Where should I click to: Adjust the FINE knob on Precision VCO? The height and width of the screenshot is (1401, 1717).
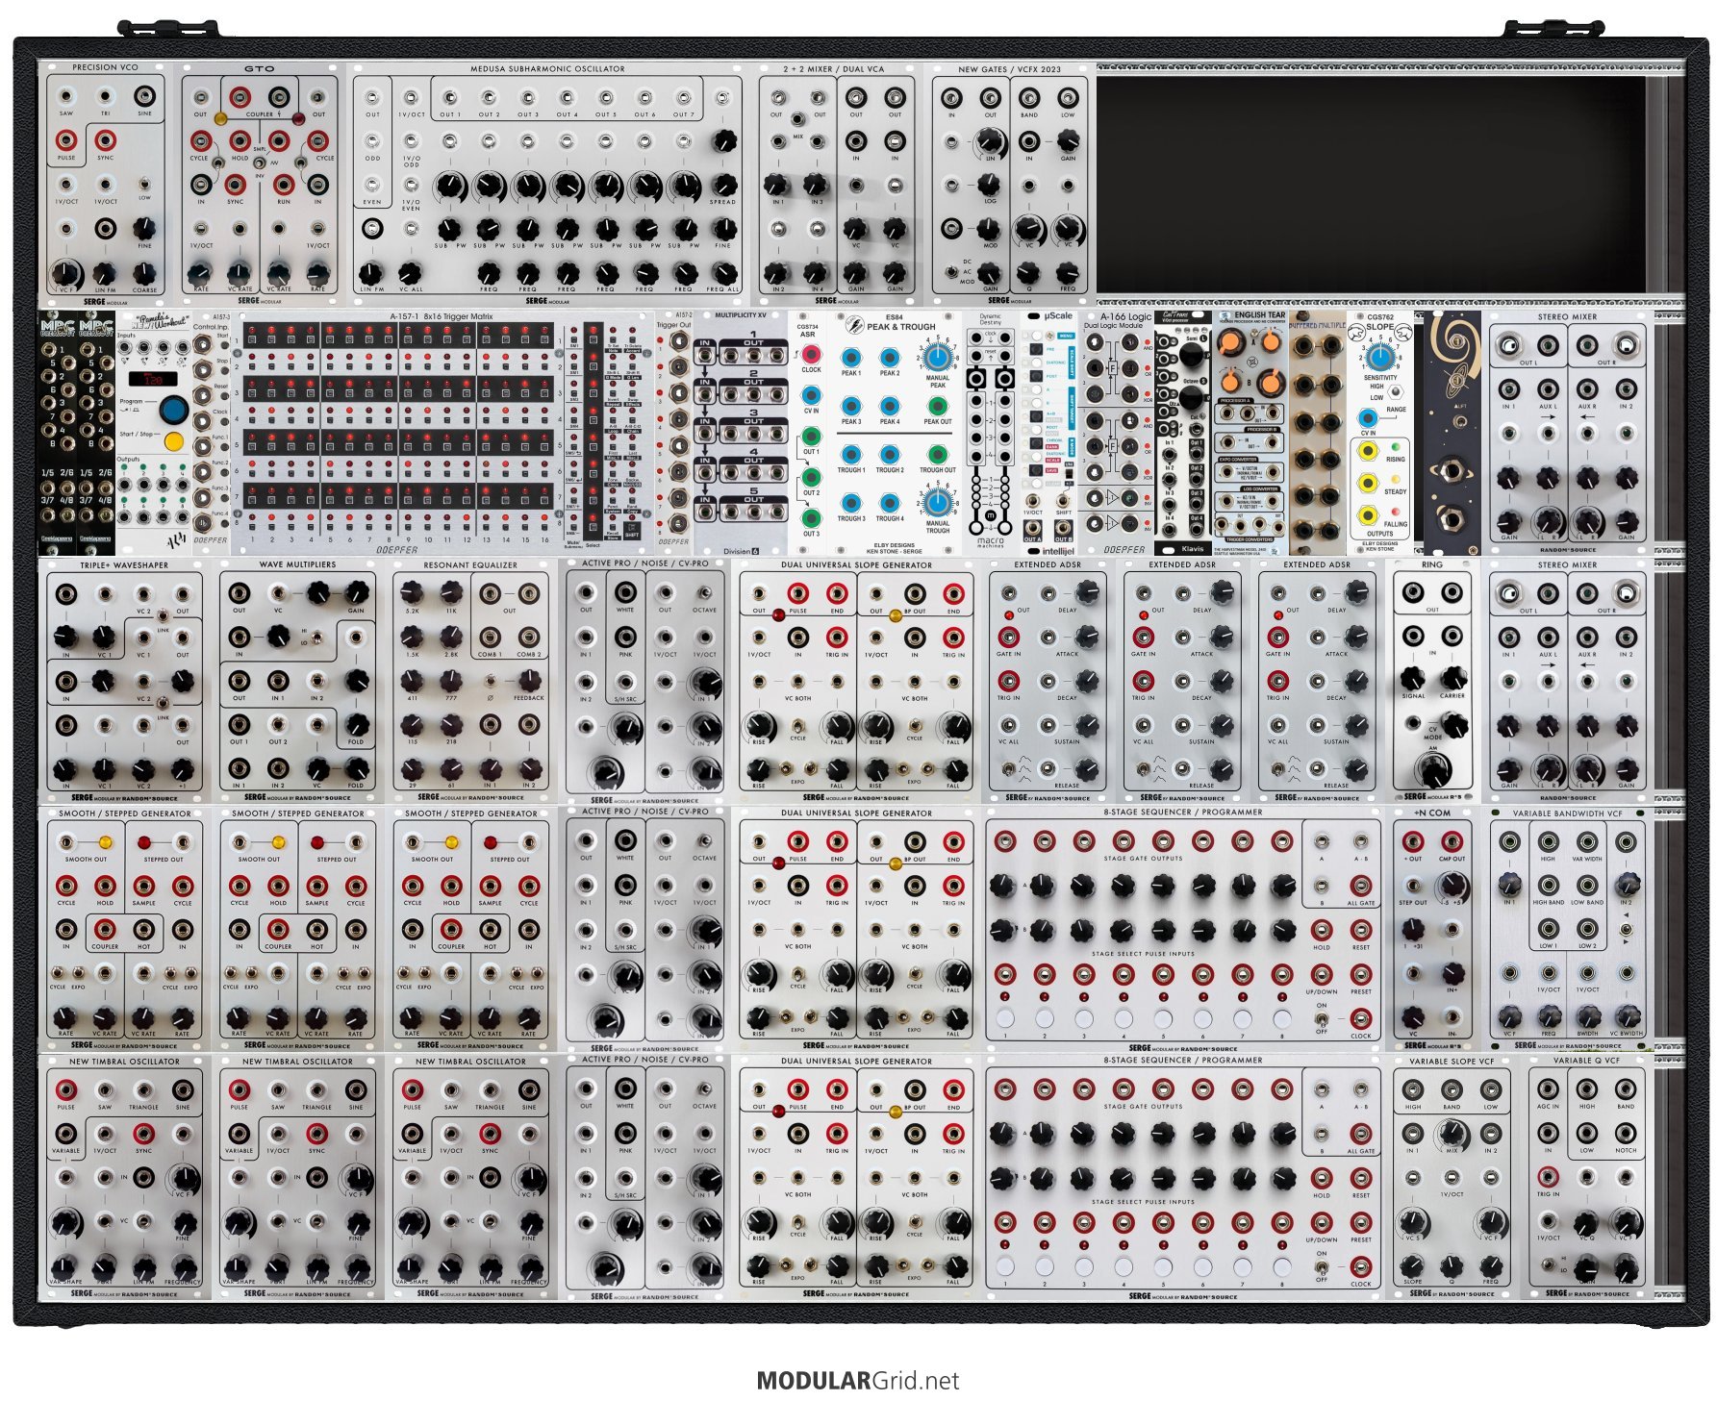[x=144, y=228]
